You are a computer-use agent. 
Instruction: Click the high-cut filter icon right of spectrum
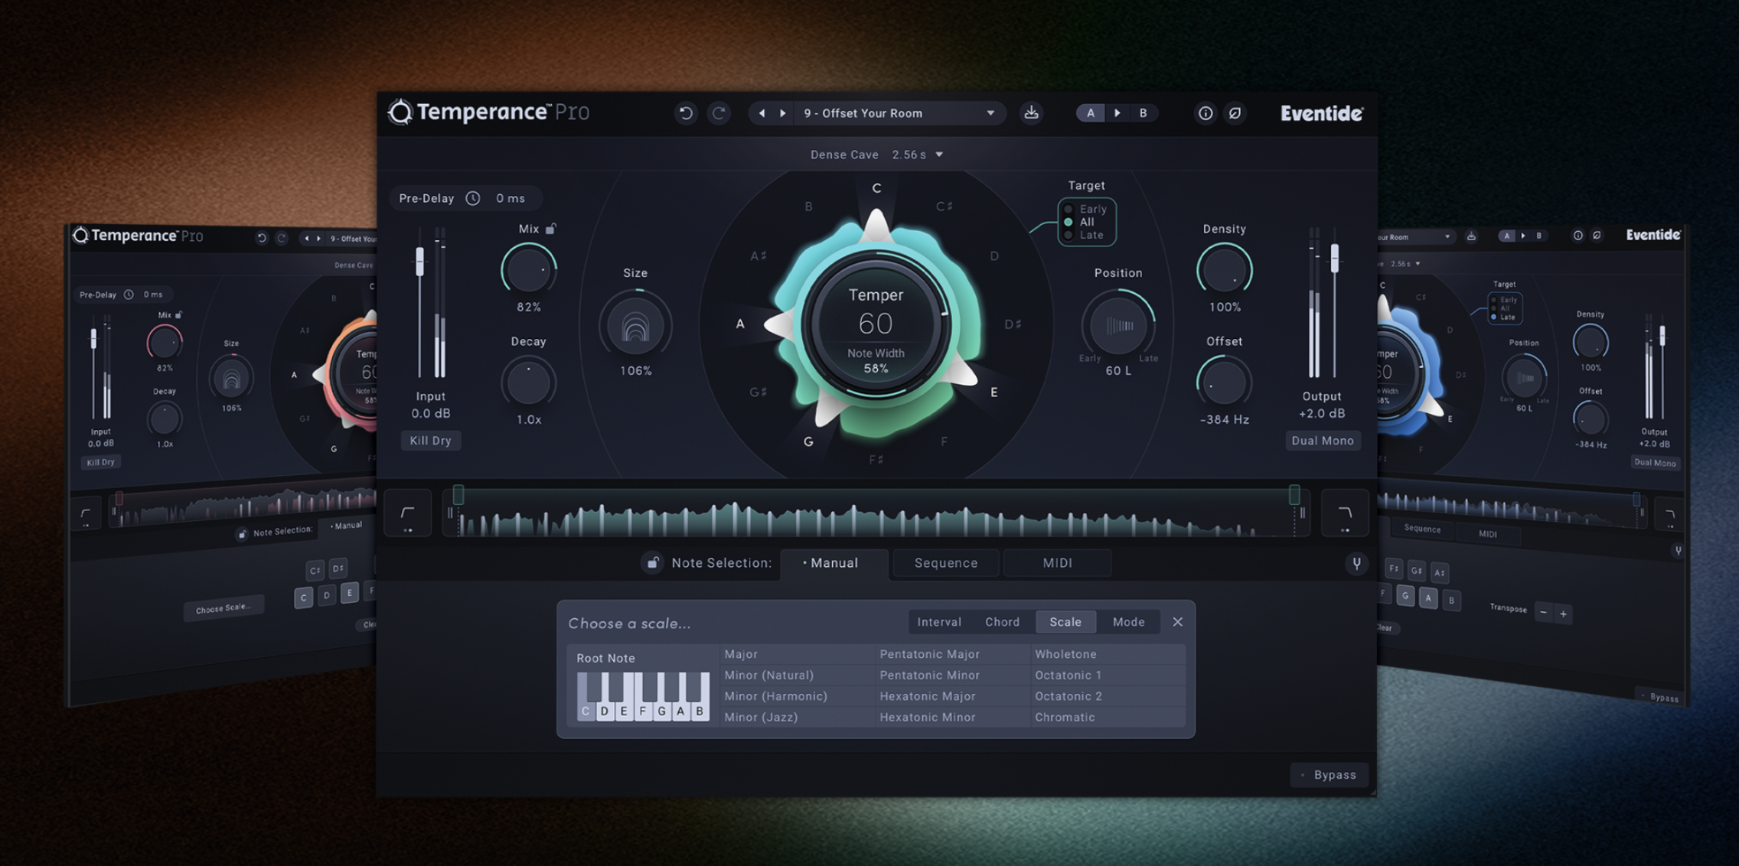coord(1344,514)
